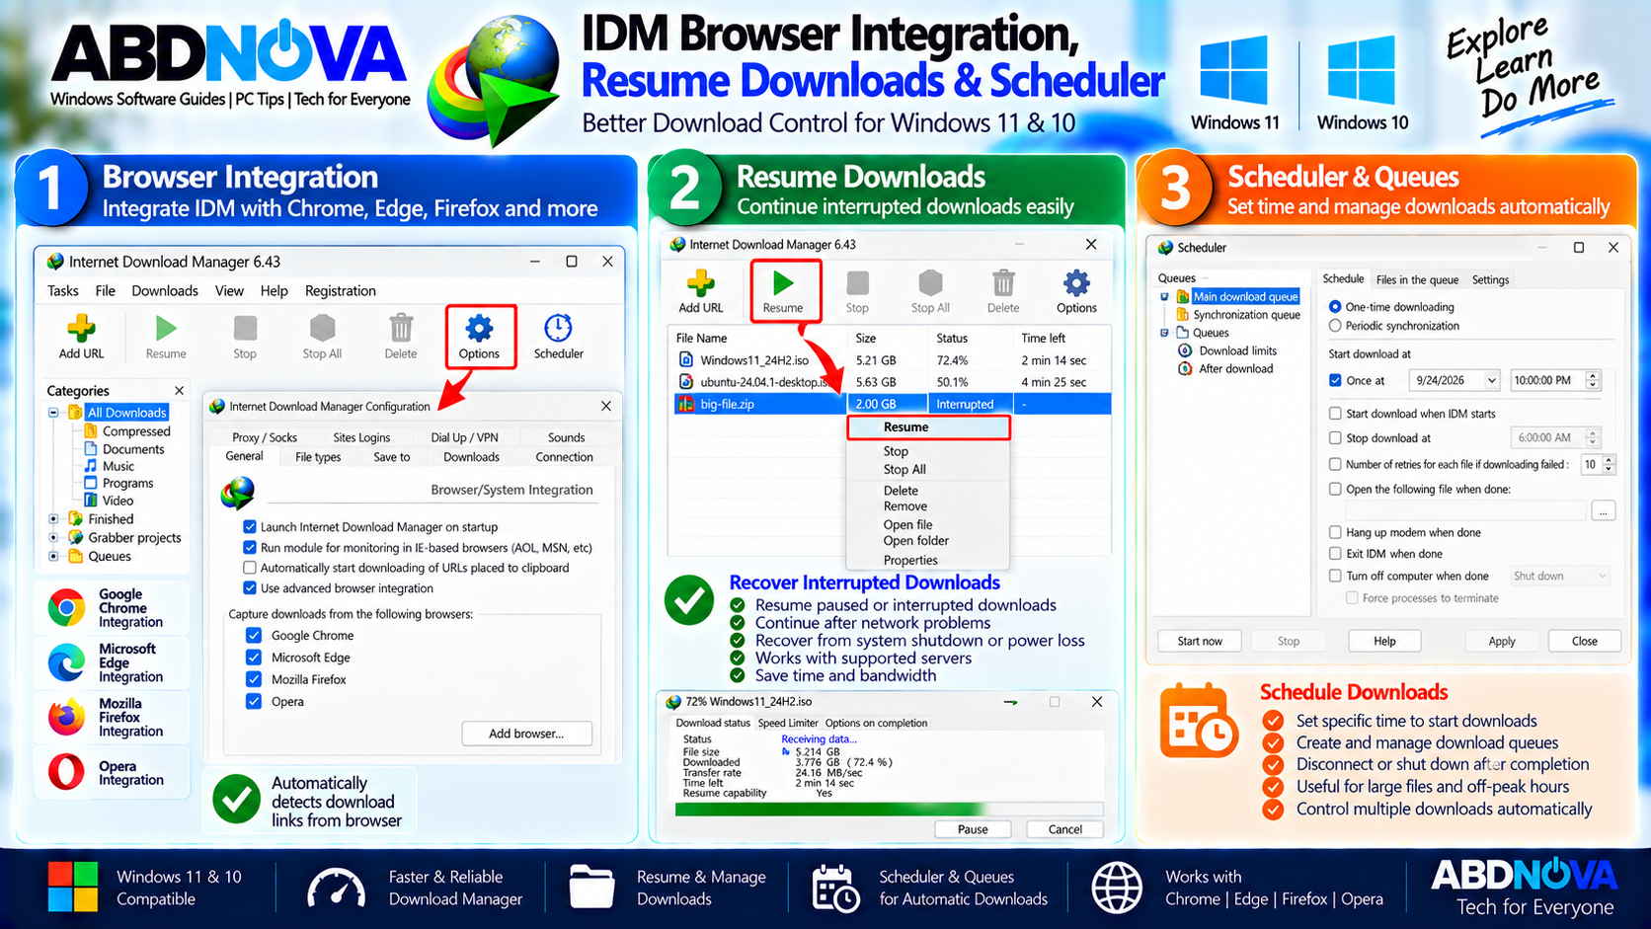Open the Scheduler clock icon
The width and height of the screenshot is (1651, 929).
coord(558,328)
